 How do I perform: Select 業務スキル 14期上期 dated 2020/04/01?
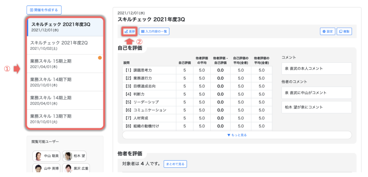coord(65,100)
